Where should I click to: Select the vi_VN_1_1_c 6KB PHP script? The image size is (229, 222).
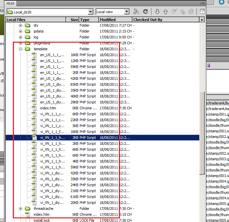52,114
